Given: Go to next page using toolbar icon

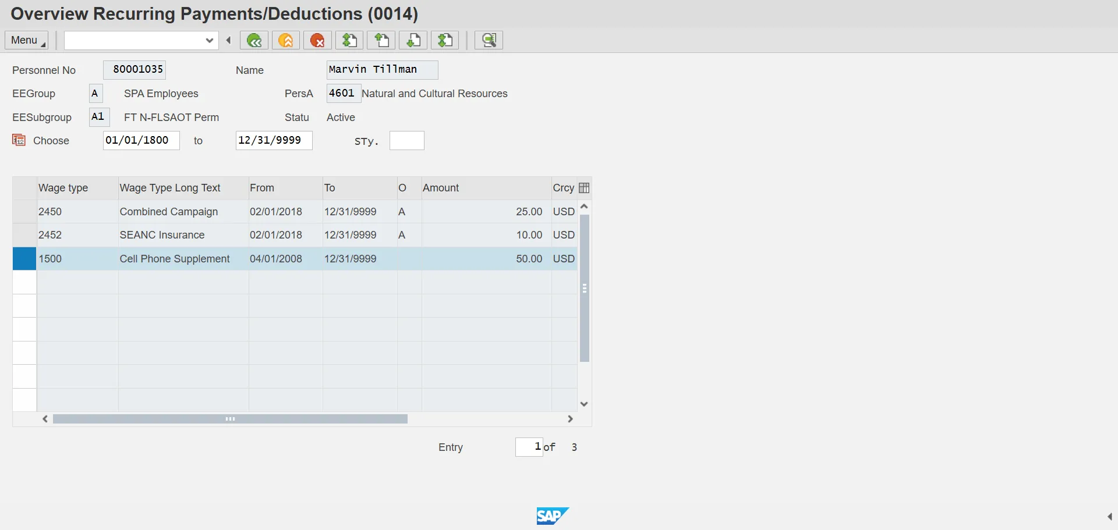Looking at the screenshot, I should click(x=413, y=40).
